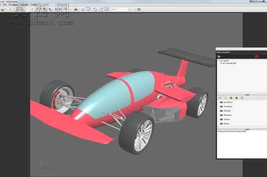267x177 pixels.
Task: Toggle the checkbox of the Formula_Mia node
Action: tap(224, 63)
